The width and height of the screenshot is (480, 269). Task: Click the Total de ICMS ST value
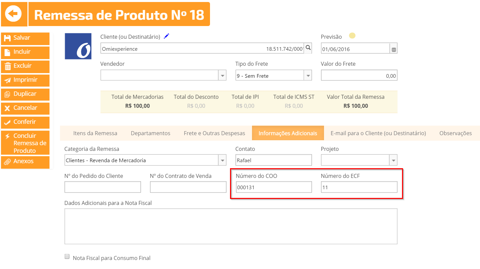tap(294, 106)
